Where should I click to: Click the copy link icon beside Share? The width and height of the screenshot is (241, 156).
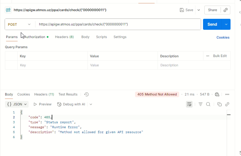click(226, 10)
